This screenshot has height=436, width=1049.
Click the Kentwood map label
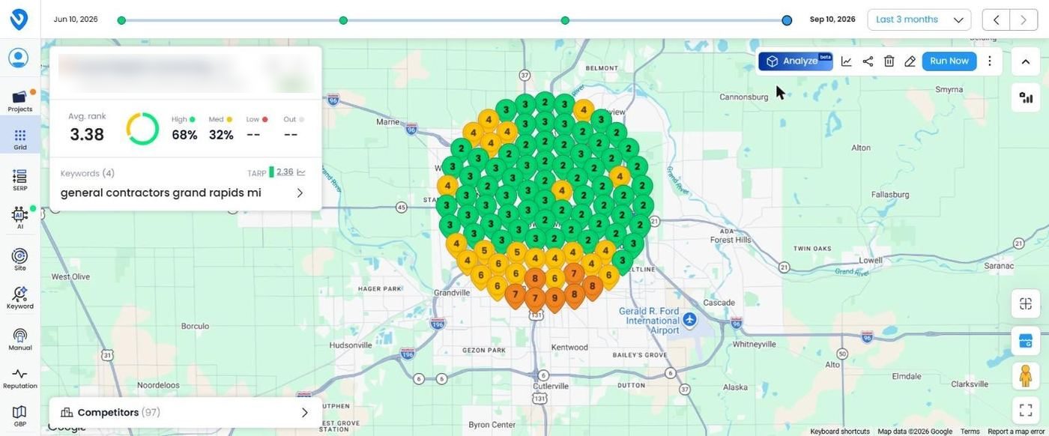click(x=569, y=347)
